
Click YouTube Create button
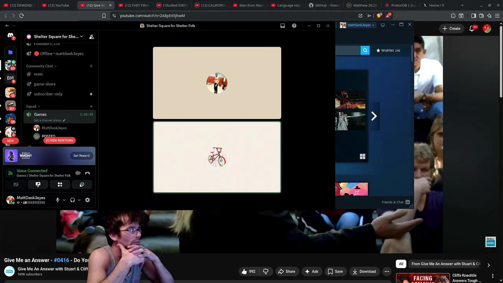(451, 28)
